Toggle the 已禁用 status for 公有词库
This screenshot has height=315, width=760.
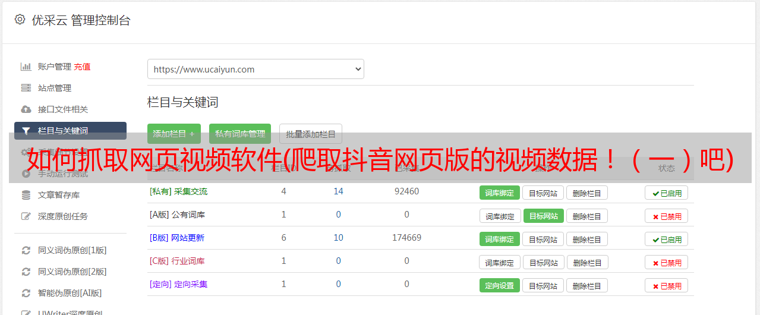pyautogui.click(x=667, y=216)
